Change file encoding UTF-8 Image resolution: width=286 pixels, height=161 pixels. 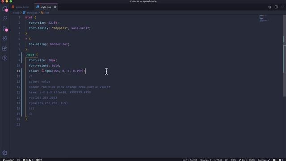point(218,160)
